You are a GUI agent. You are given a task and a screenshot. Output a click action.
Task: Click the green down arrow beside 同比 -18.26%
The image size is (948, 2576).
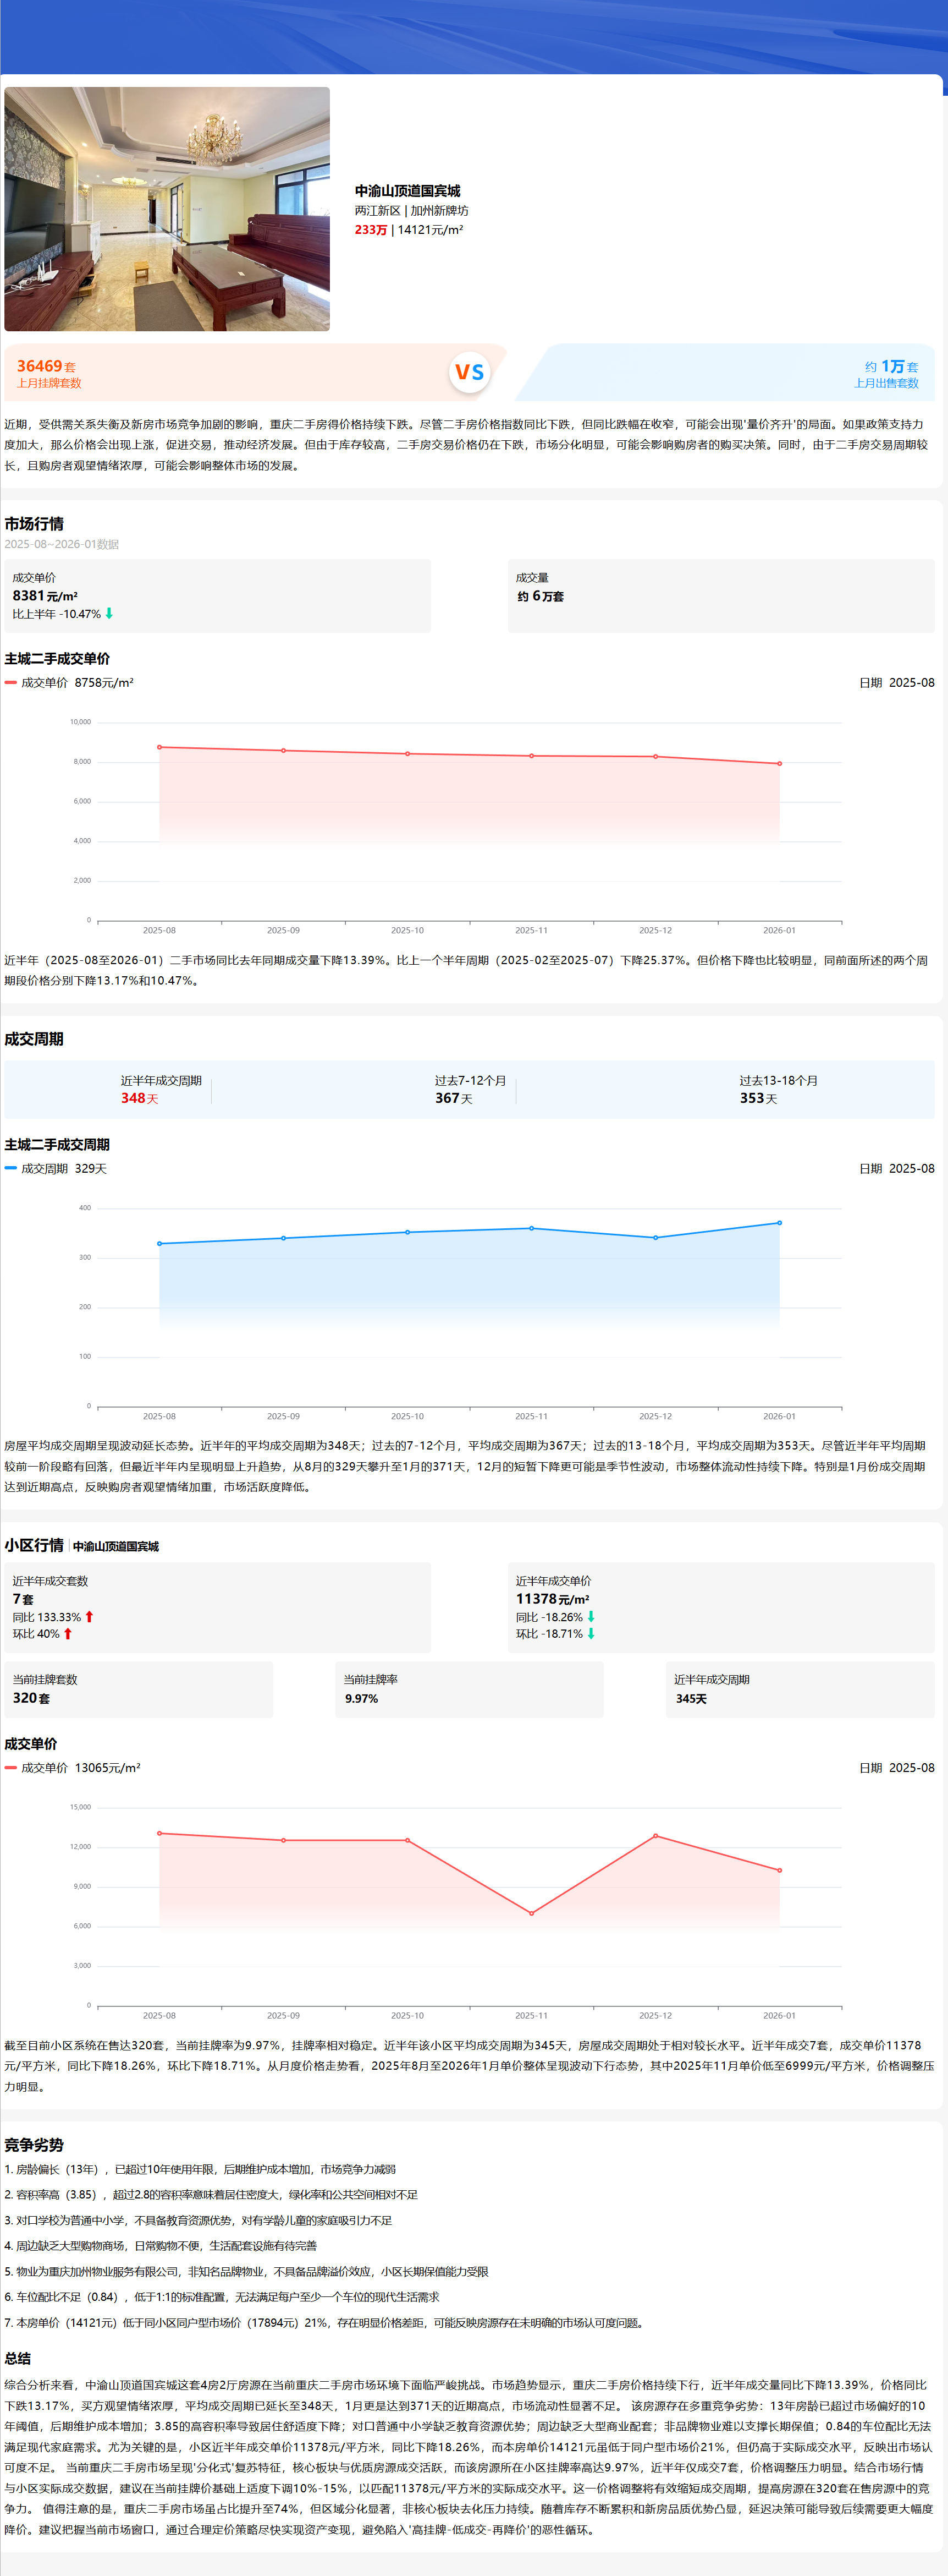pos(591,1617)
